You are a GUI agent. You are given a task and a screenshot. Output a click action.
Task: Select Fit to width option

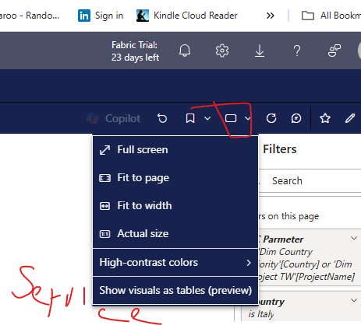[x=175, y=206]
